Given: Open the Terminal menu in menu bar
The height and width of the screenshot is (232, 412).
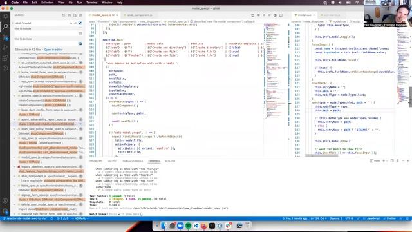Looking at the screenshot, I should (91, 3).
